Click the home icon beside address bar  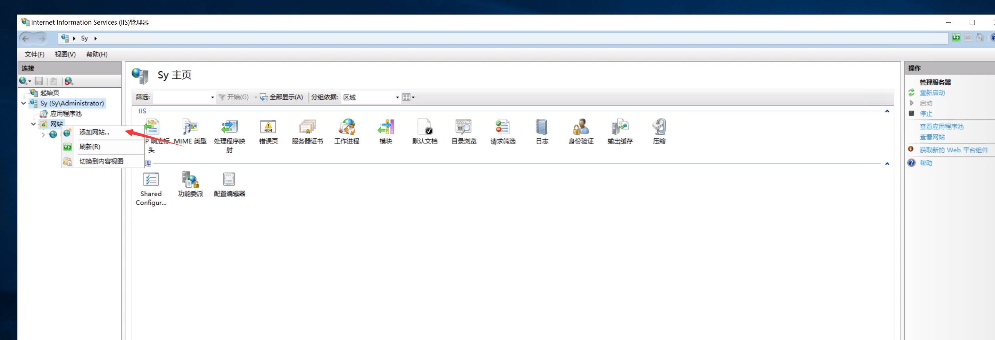pos(980,37)
